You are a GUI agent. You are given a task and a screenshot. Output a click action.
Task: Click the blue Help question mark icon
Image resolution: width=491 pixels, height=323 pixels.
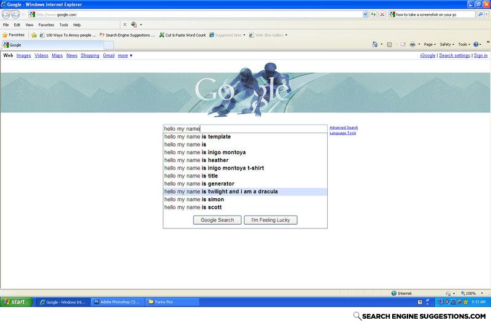(476, 44)
